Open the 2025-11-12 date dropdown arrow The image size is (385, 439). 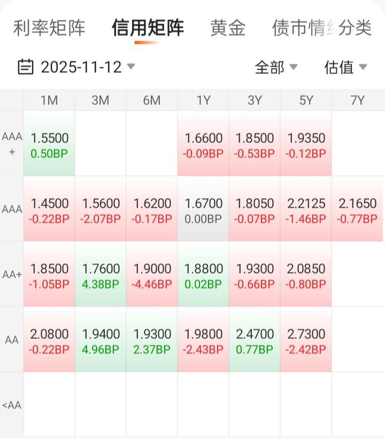tap(131, 67)
